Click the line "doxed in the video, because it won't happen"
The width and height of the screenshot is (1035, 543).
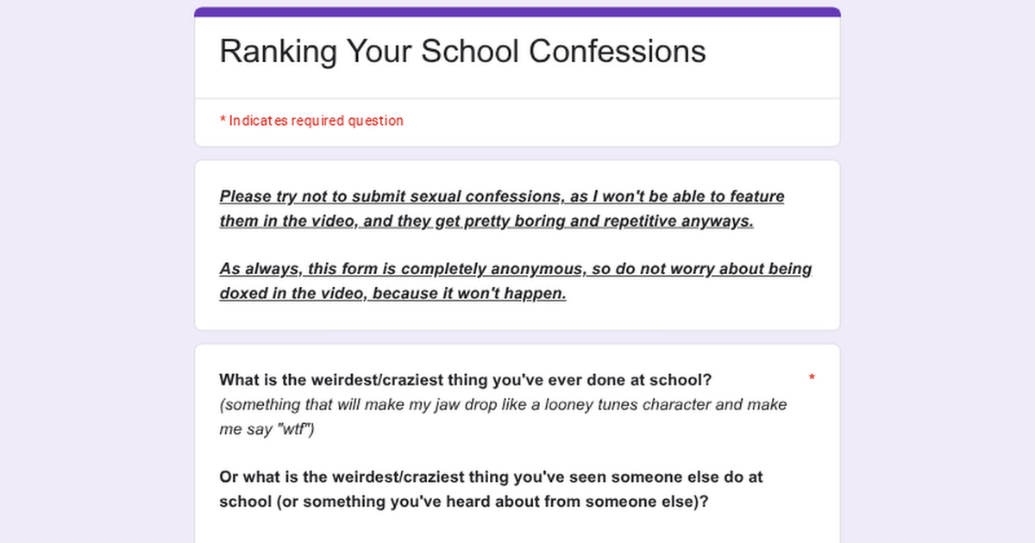(x=392, y=293)
